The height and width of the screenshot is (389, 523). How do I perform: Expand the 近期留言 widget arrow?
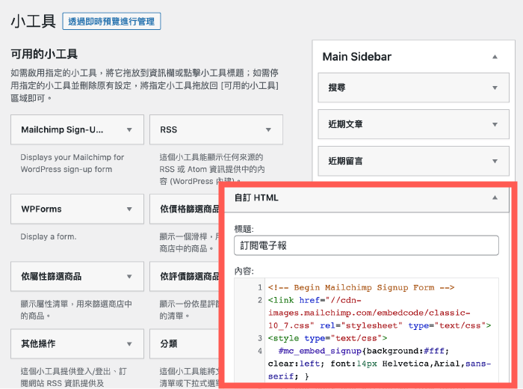[x=495, y=161]
